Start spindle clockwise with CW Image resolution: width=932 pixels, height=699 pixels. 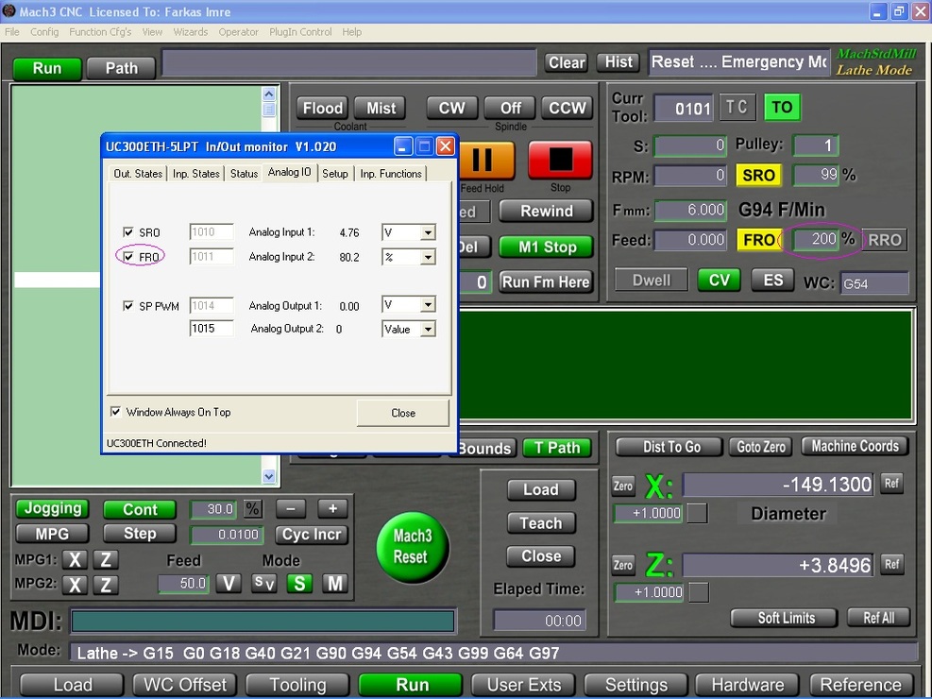[451, 109]
